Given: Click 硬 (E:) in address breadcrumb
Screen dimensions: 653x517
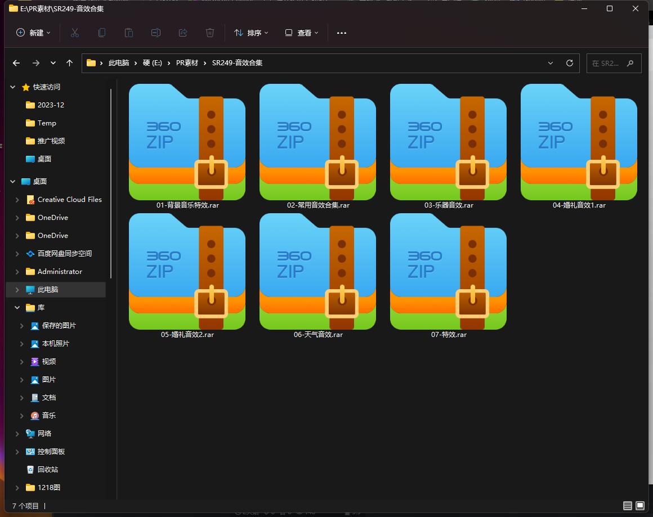Looking at the screenshot, I should click(153, 63).
